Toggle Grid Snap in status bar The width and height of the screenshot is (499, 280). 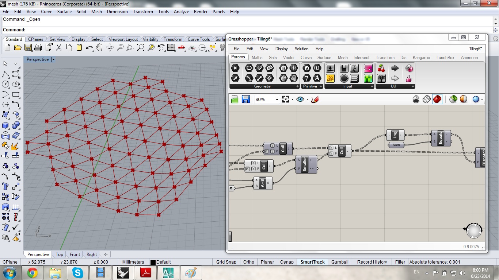[x=226, y=262]
